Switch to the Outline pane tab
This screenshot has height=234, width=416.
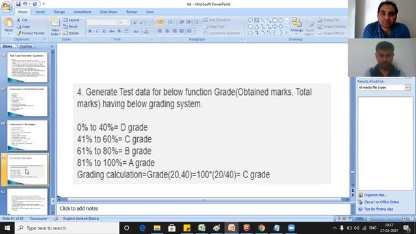(26, 46)
